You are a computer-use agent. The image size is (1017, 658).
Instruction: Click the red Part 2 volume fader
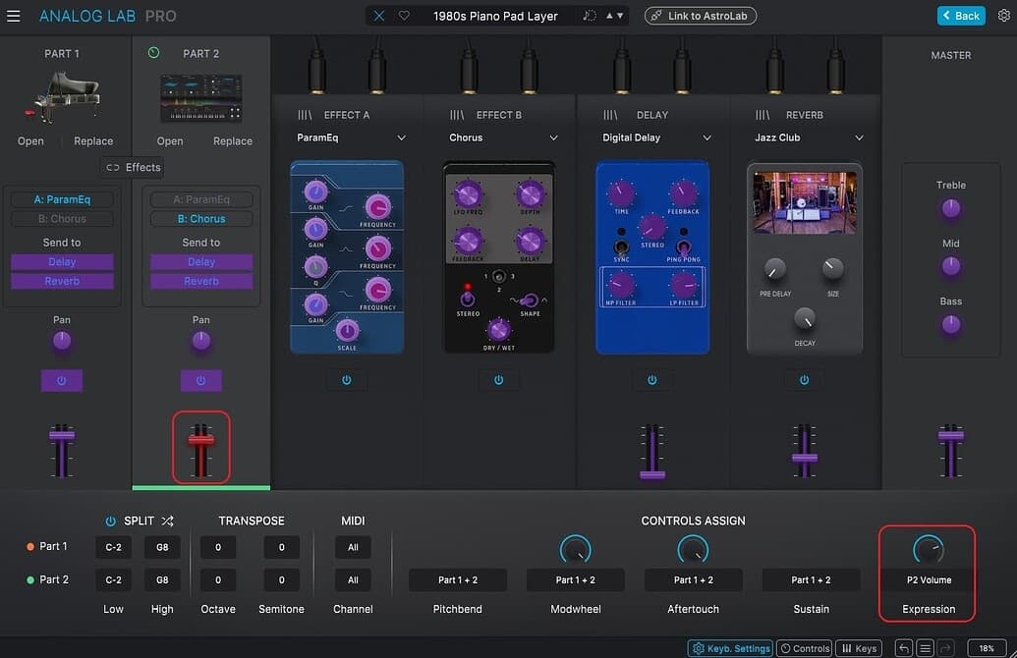click(x=201, y=441)
